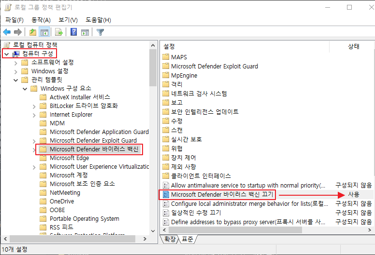Select Configure local administrator merge behavior policy
This screenshot has height=255, width=375.
pos(249,204)
